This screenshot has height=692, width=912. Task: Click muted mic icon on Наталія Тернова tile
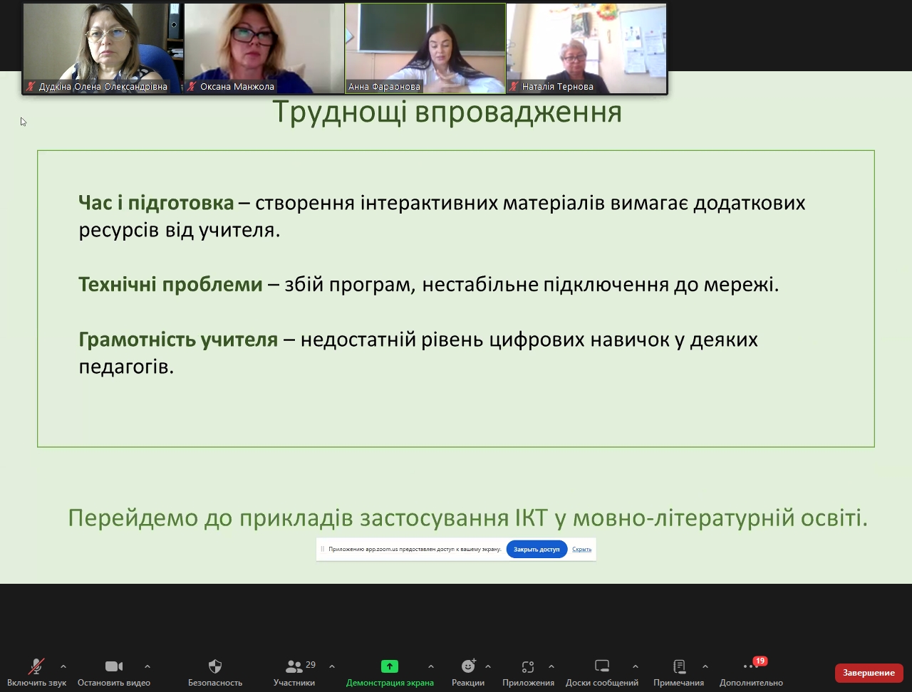pyautogui.click(x=514, y=87)
